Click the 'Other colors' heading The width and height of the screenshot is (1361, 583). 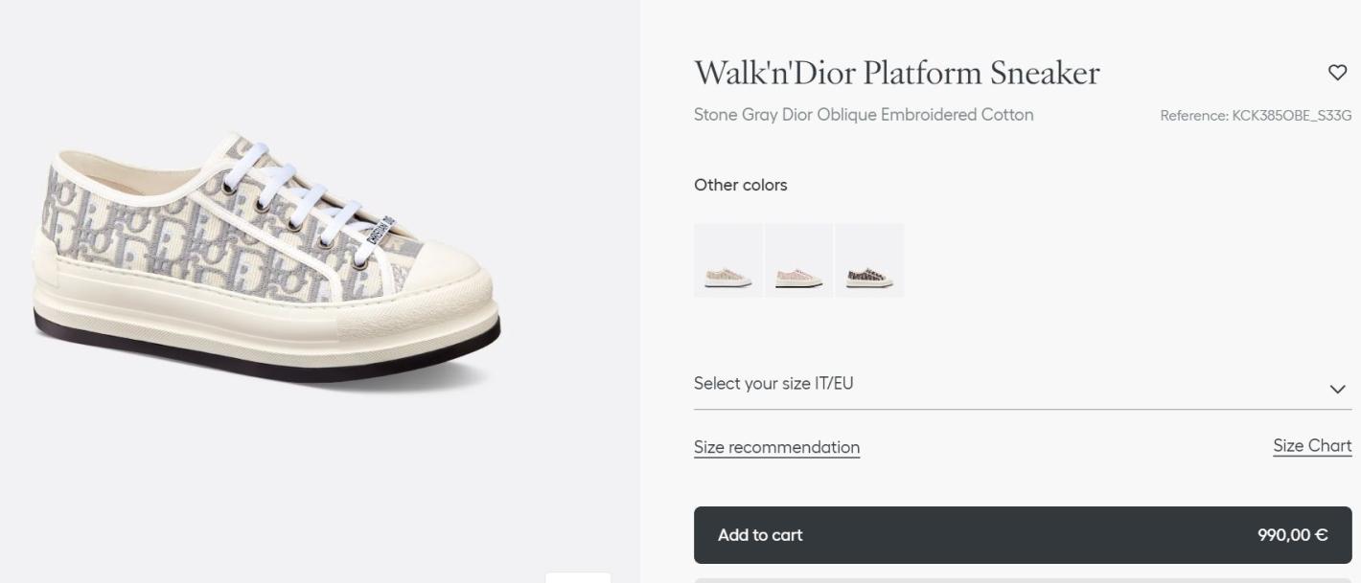(x=740, y=185)
